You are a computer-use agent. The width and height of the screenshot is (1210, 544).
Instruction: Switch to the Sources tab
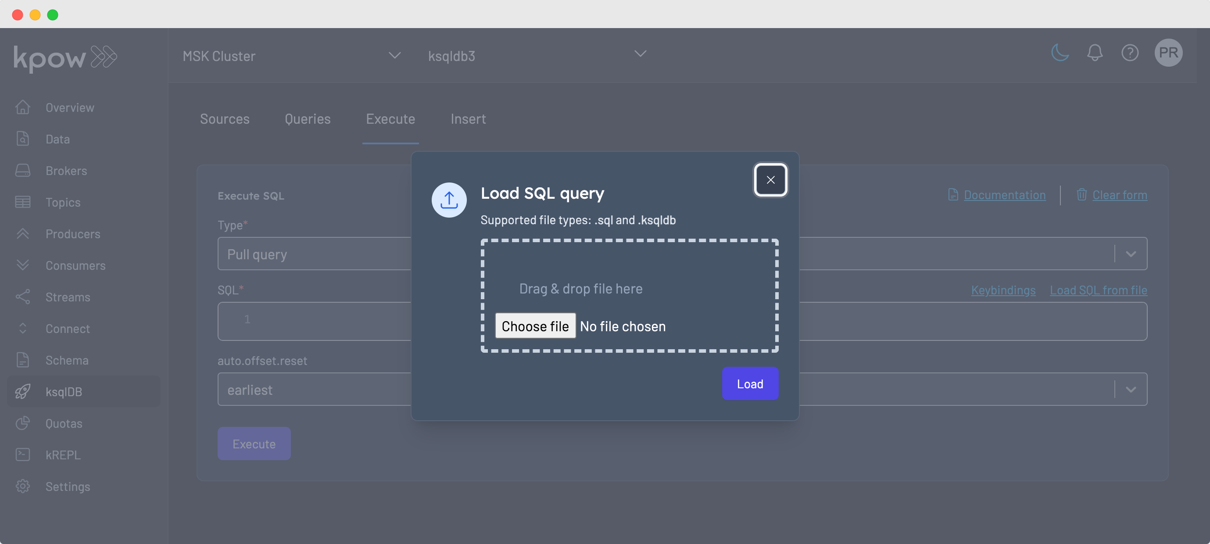(225, 119)
